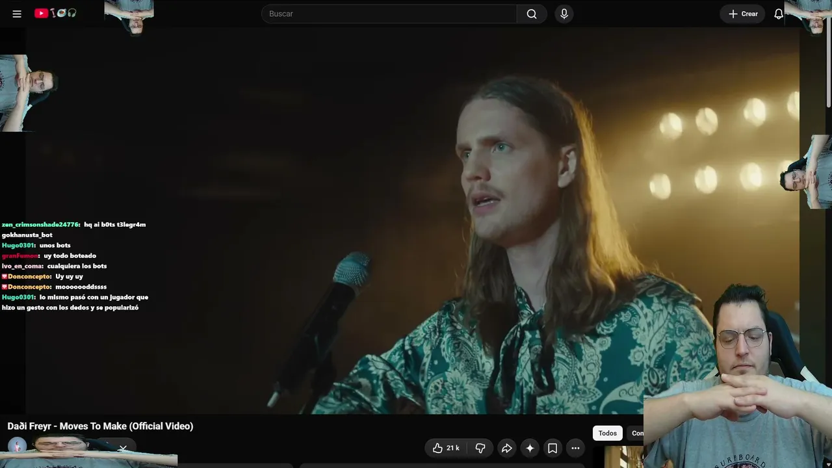Open the YouTube guide hamburger menu
The image size is (832, 468).
pos(17,14)
